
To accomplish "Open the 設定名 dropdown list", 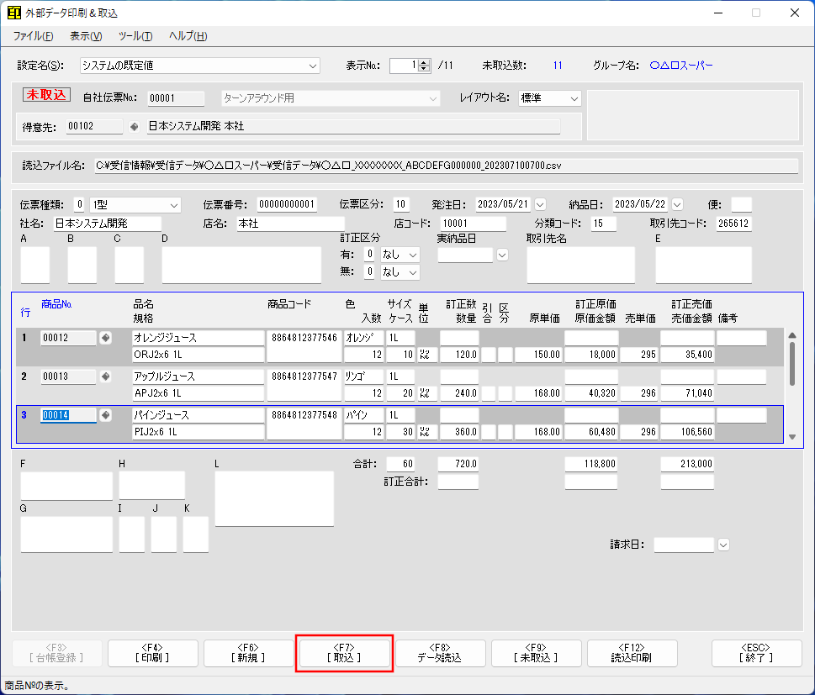I will pos(313,66).
